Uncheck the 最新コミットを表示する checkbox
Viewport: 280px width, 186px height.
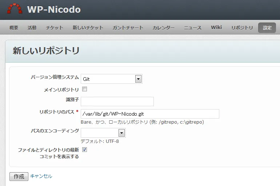(x=85, y=149)
